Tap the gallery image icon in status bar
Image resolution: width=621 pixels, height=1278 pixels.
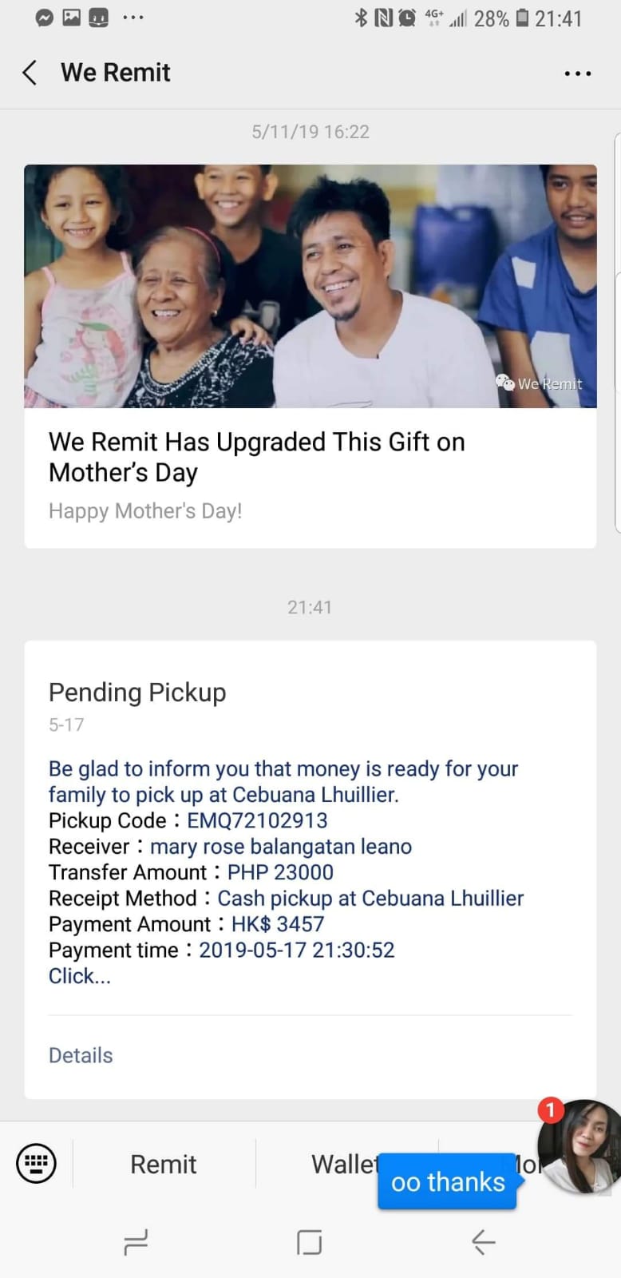click(x=72, y=18)
